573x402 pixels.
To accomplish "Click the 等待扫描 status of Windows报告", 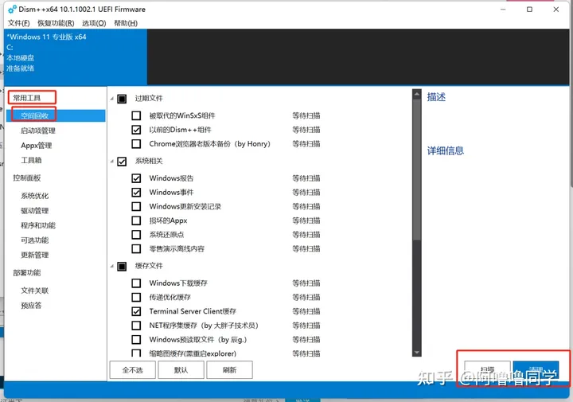I will click(x=306, y=178).
